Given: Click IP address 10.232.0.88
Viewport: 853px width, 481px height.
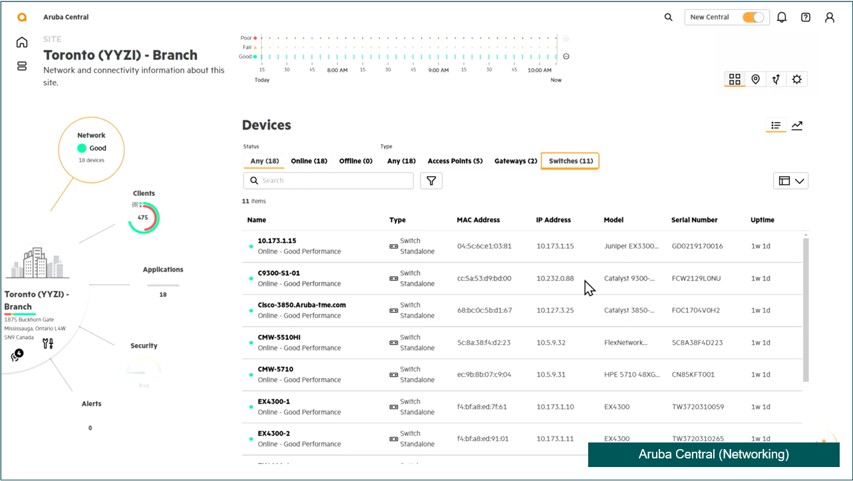Looking at the screenshot, I should point(555,278).
